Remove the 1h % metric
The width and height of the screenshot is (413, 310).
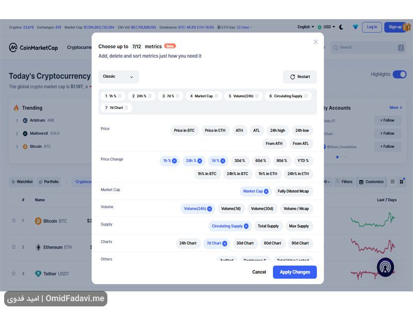click(x=174, y=161)
